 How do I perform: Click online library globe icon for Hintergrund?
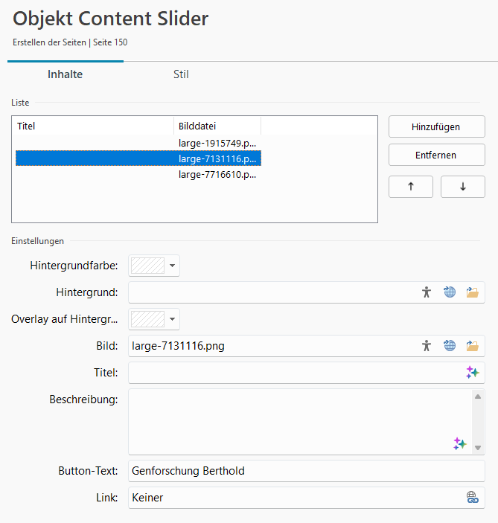click(x=450, y=292)
